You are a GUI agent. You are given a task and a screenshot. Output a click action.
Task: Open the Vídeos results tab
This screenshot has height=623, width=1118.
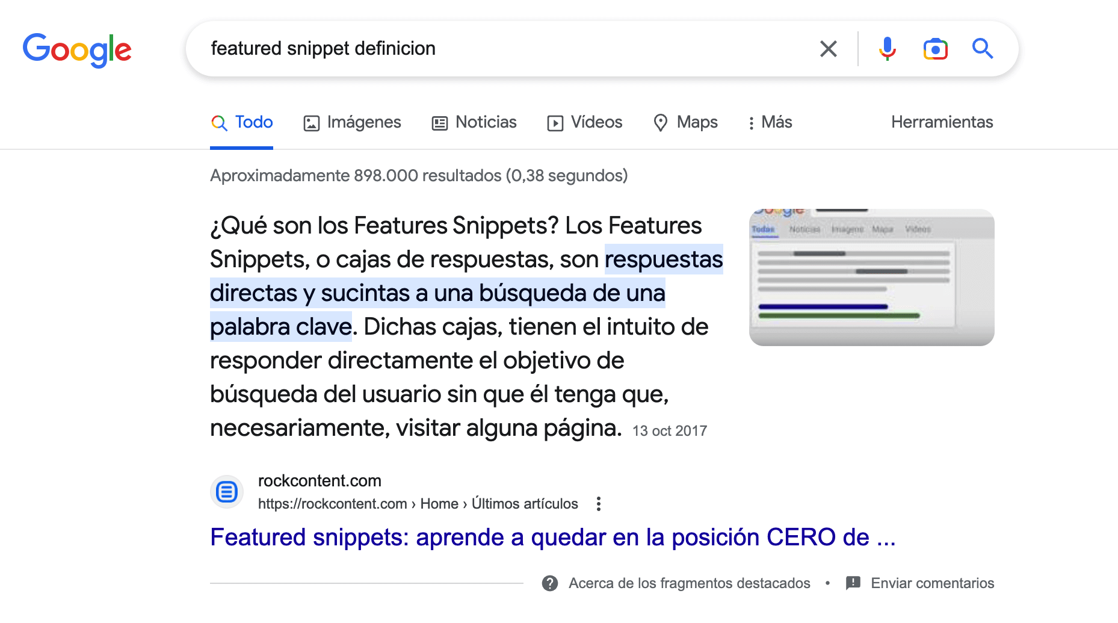point(584,122)
